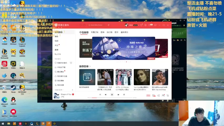Select the active red carousel dot
224x126 pixels.
[x=127, y=62]
